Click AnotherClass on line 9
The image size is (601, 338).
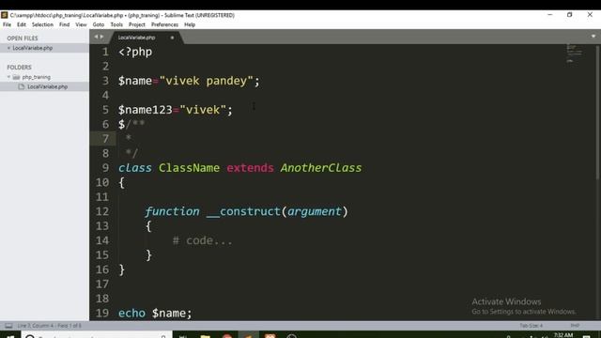(x=321, y=168)
